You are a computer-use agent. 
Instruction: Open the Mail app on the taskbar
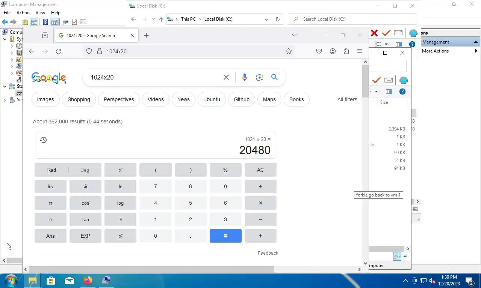(70, 280)
